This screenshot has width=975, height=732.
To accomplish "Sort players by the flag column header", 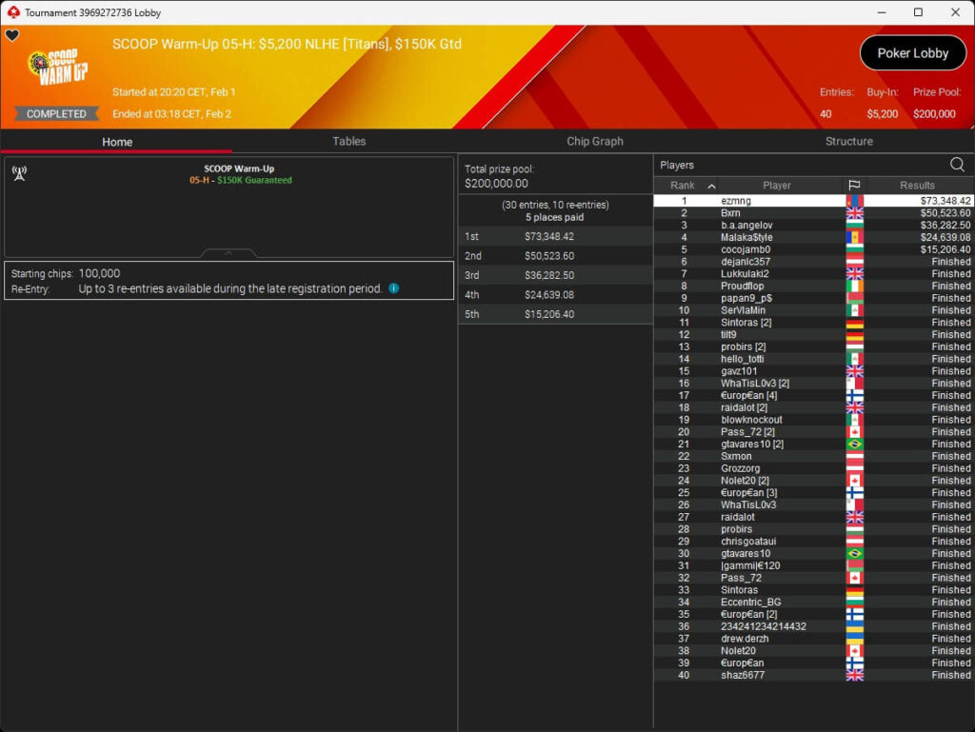I will (x=854, y=186).
